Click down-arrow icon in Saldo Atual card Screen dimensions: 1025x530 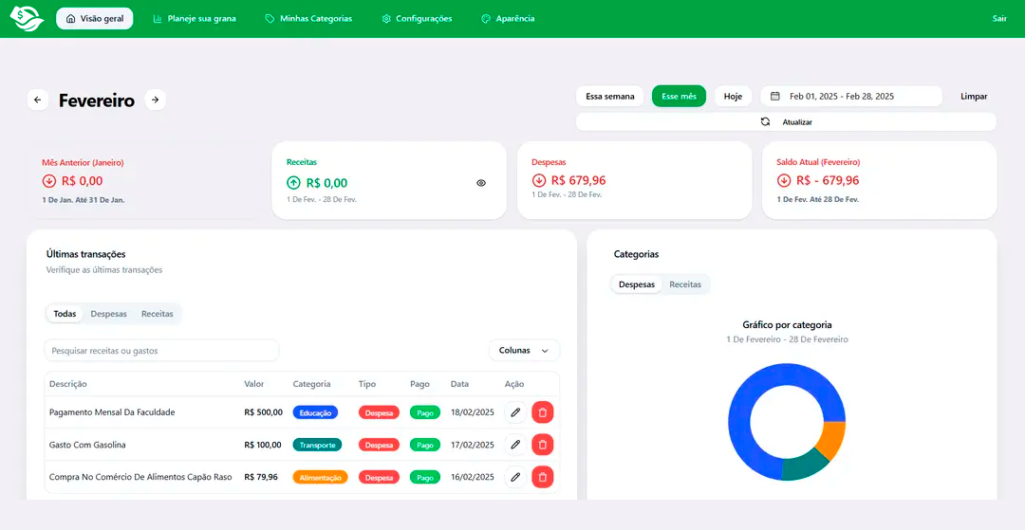tap(784, 180)
